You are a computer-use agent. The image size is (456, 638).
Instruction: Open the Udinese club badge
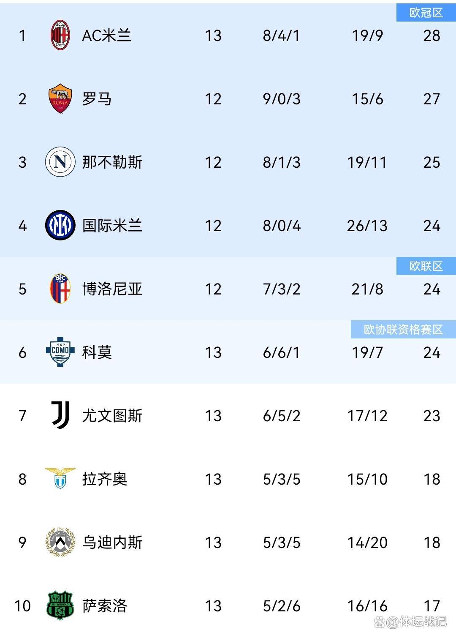(60, 542)
